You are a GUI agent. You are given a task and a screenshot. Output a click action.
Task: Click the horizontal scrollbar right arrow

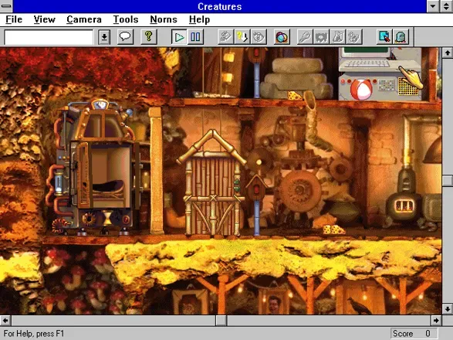436,321
